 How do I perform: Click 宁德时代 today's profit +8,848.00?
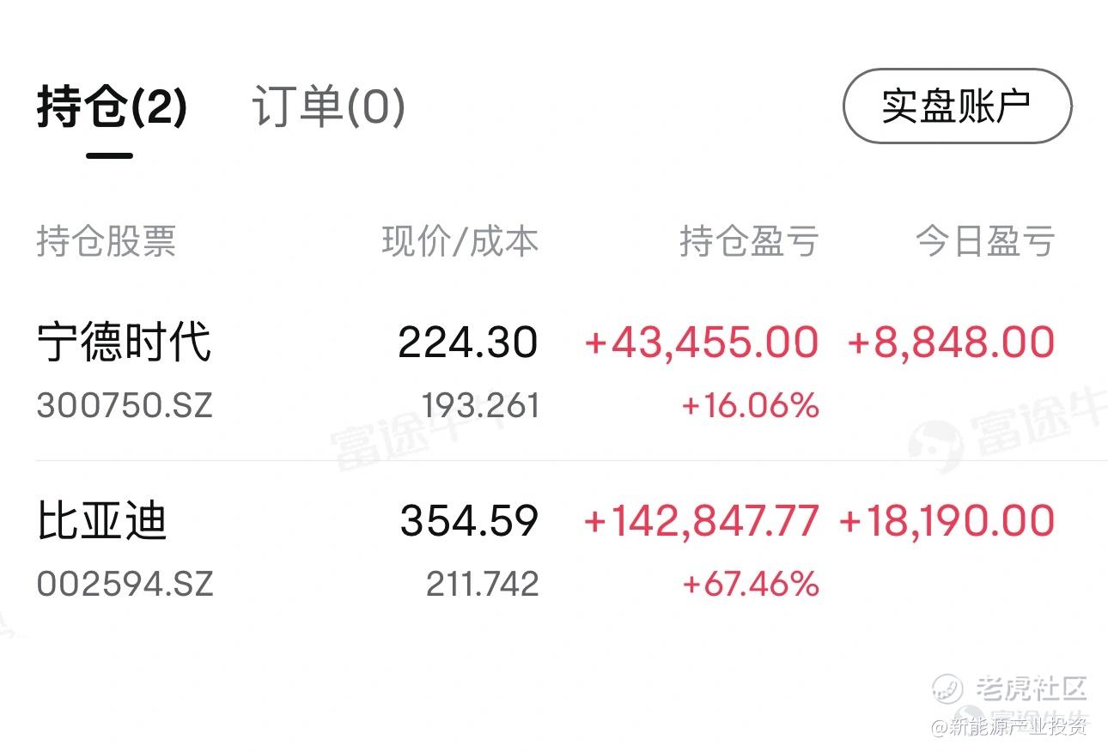tap(951, 343)
